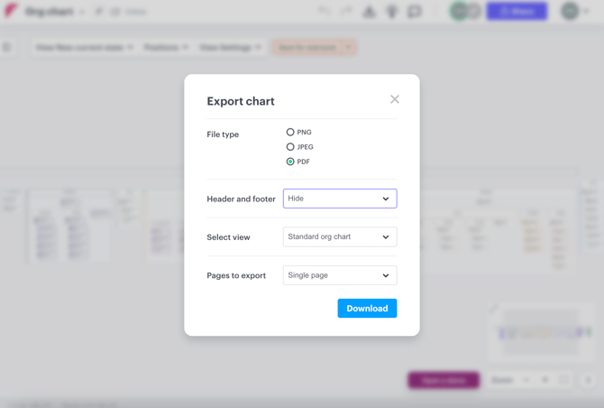This screenshot has width=604, height=408.
Task: Open the View Settings menu
Action: 231,48
